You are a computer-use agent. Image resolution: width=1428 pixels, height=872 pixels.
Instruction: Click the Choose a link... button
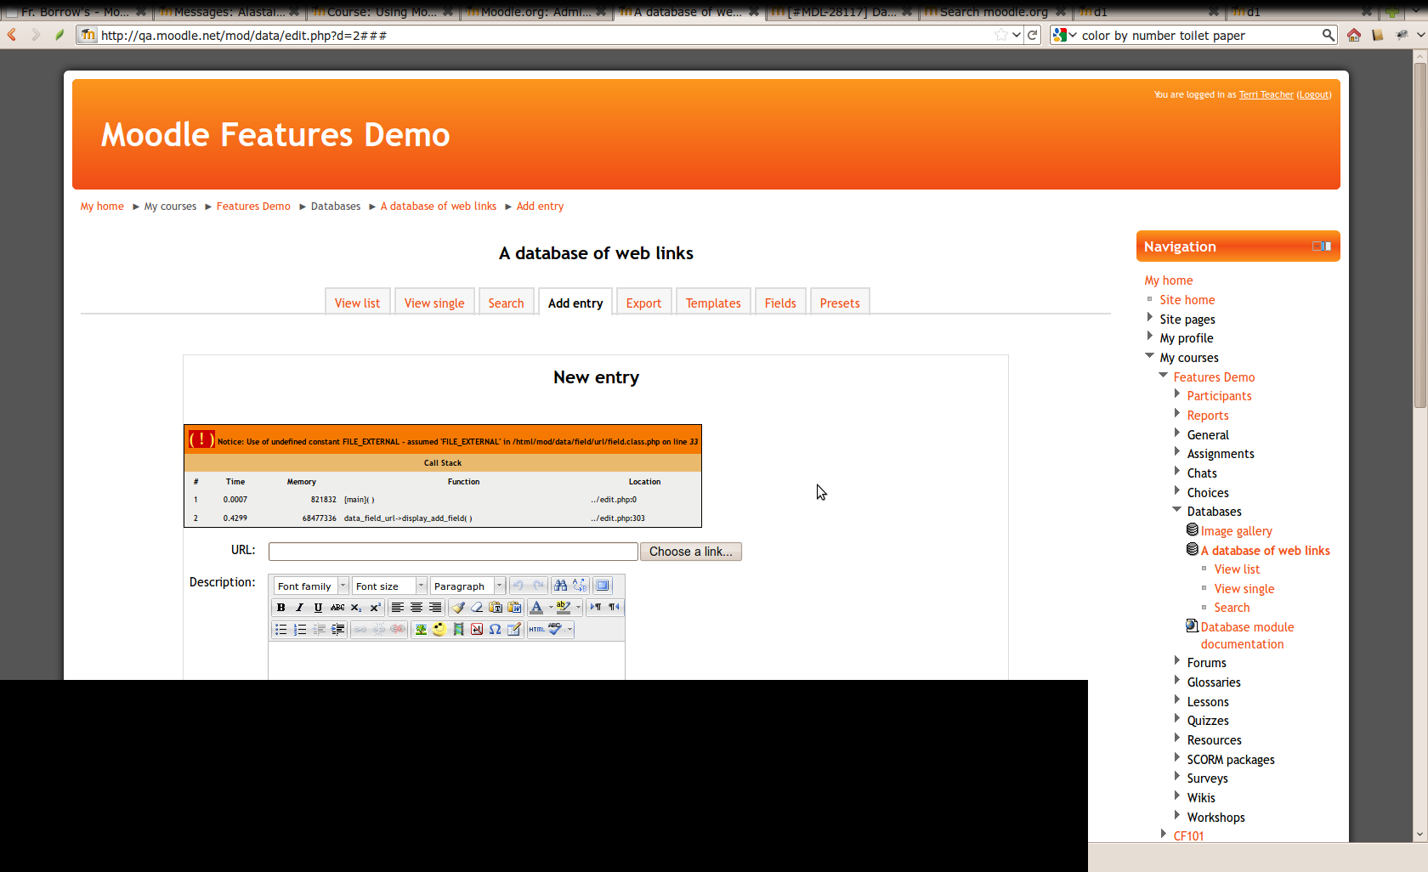point(691,552)
